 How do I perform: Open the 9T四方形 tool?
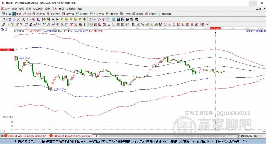pyautogui.click(x=97, y=14)
